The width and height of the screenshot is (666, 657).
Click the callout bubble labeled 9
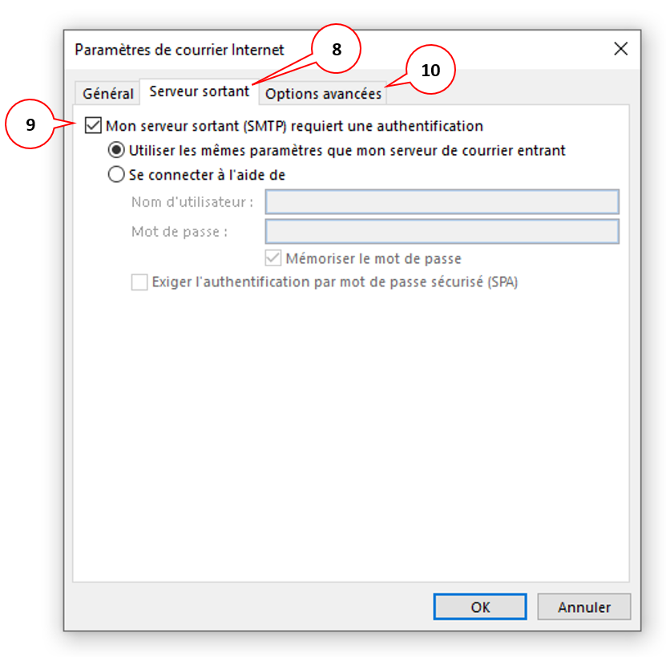pos(32,125)
